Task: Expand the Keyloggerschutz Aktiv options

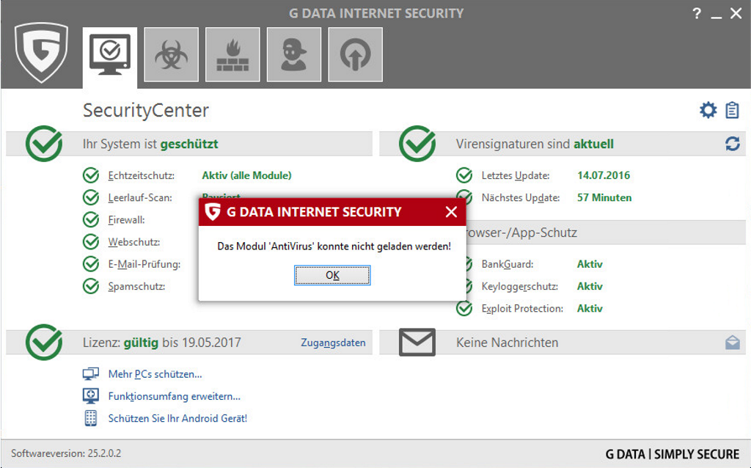Action: tap(589, 286)
